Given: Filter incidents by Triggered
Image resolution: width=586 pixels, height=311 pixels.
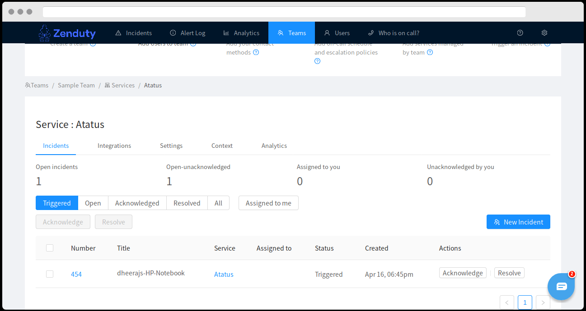Looking at the screenshot, I should 57,203.
